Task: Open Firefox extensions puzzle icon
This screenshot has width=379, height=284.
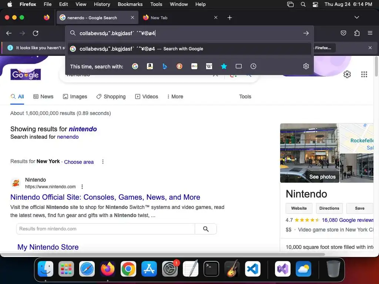Action: click(357, 33)
